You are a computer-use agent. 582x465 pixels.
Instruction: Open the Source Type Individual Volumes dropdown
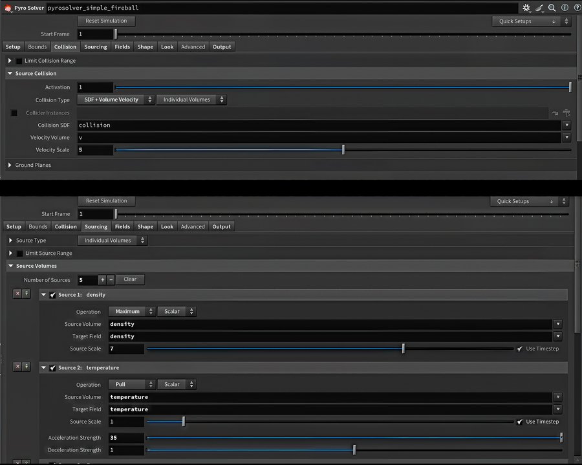tap(113, 241)
